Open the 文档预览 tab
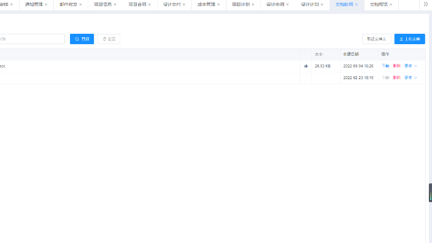 [x=379, y=4]
